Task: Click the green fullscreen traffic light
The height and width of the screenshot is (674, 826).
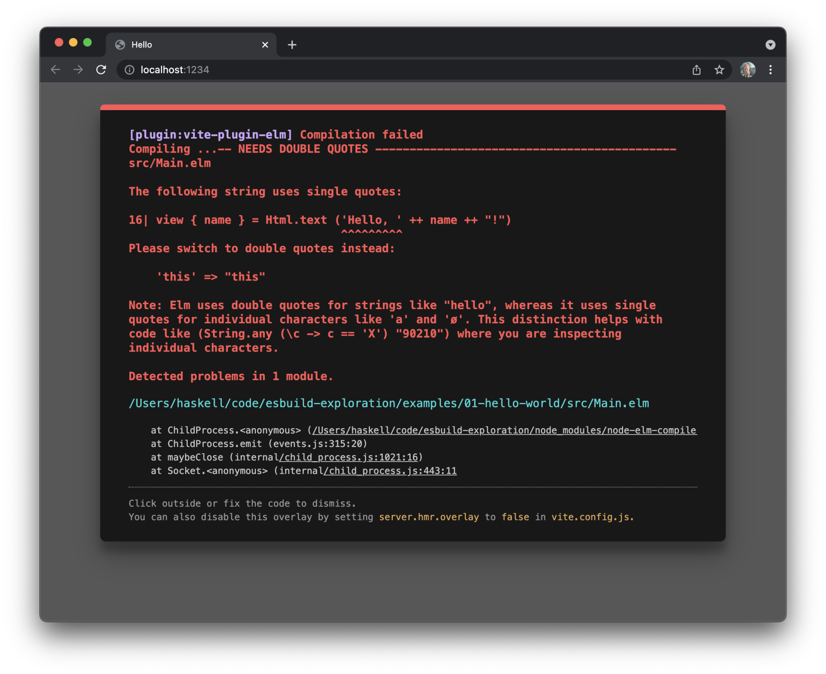Action: (87, 43)
